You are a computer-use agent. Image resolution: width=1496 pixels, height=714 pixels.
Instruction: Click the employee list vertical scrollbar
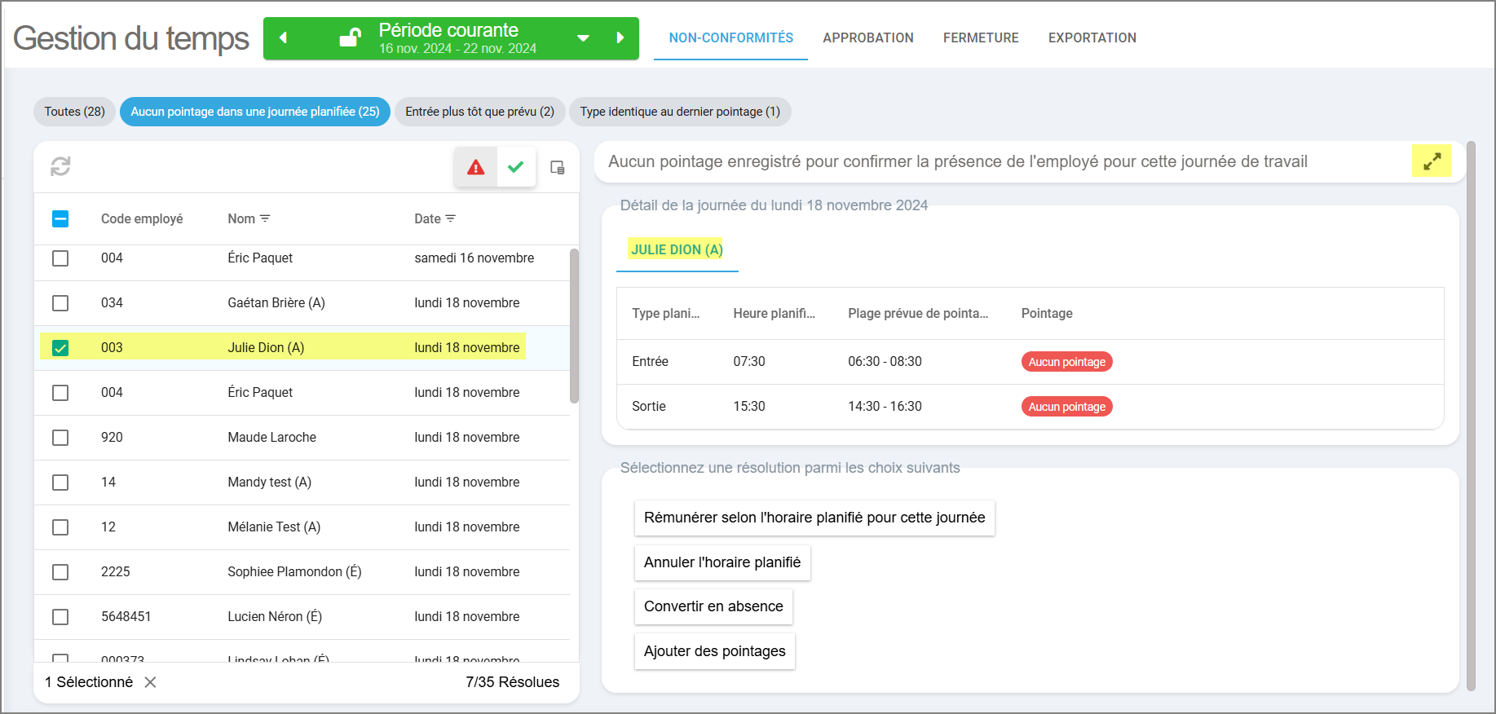(574, 326)
